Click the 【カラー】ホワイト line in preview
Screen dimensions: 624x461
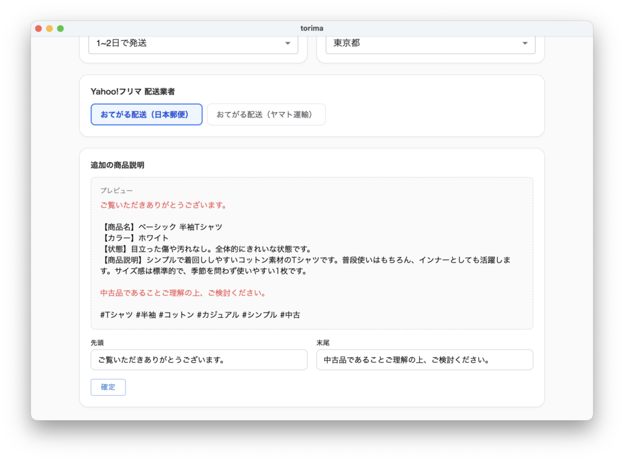135,238
